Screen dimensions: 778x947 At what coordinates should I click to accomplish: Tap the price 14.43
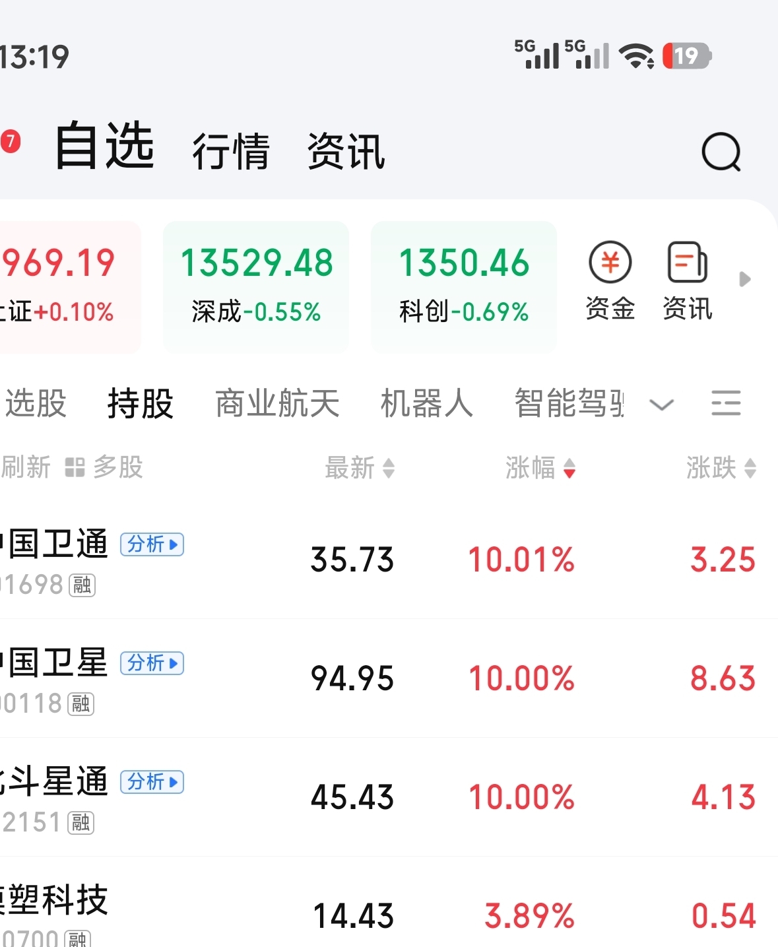354,916
